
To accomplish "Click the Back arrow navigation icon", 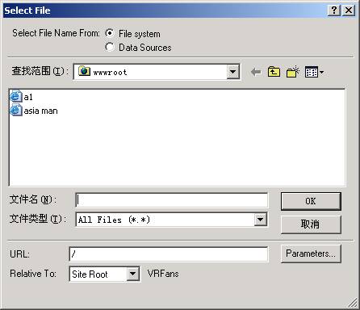I will coord(256,72).
